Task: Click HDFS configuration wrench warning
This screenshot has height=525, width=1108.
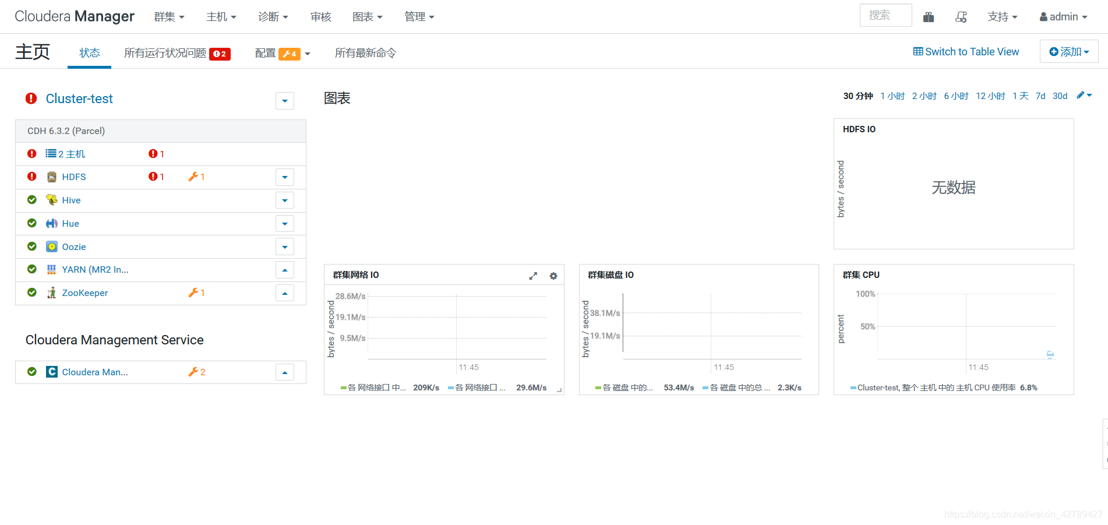Action: [x=197, y=177]
